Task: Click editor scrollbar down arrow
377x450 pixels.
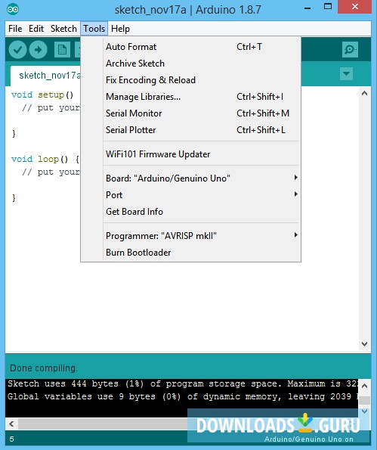Action: point(364,343)
